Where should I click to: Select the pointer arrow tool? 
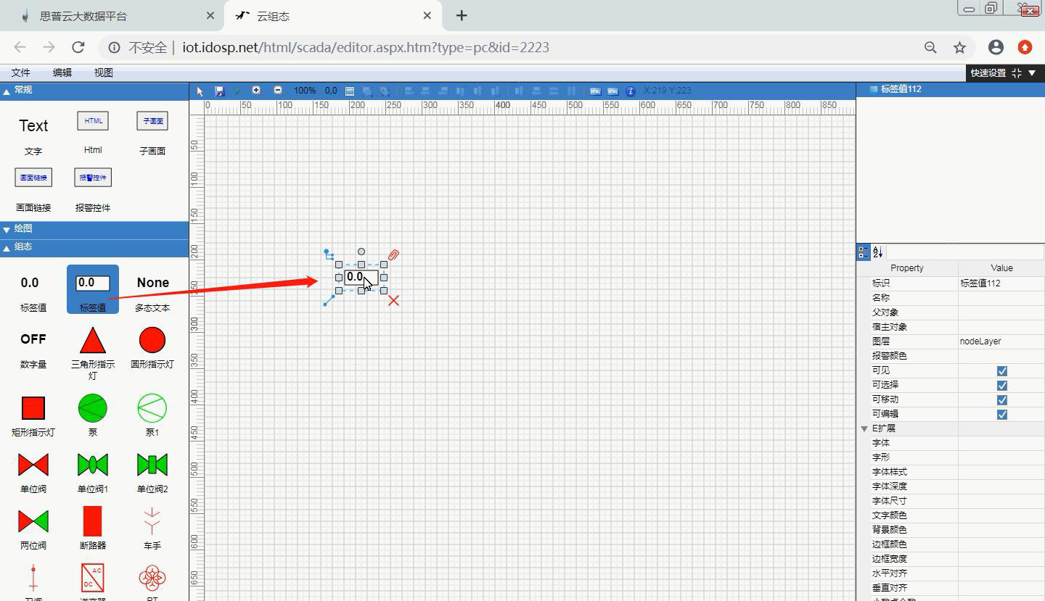(200, 91)
